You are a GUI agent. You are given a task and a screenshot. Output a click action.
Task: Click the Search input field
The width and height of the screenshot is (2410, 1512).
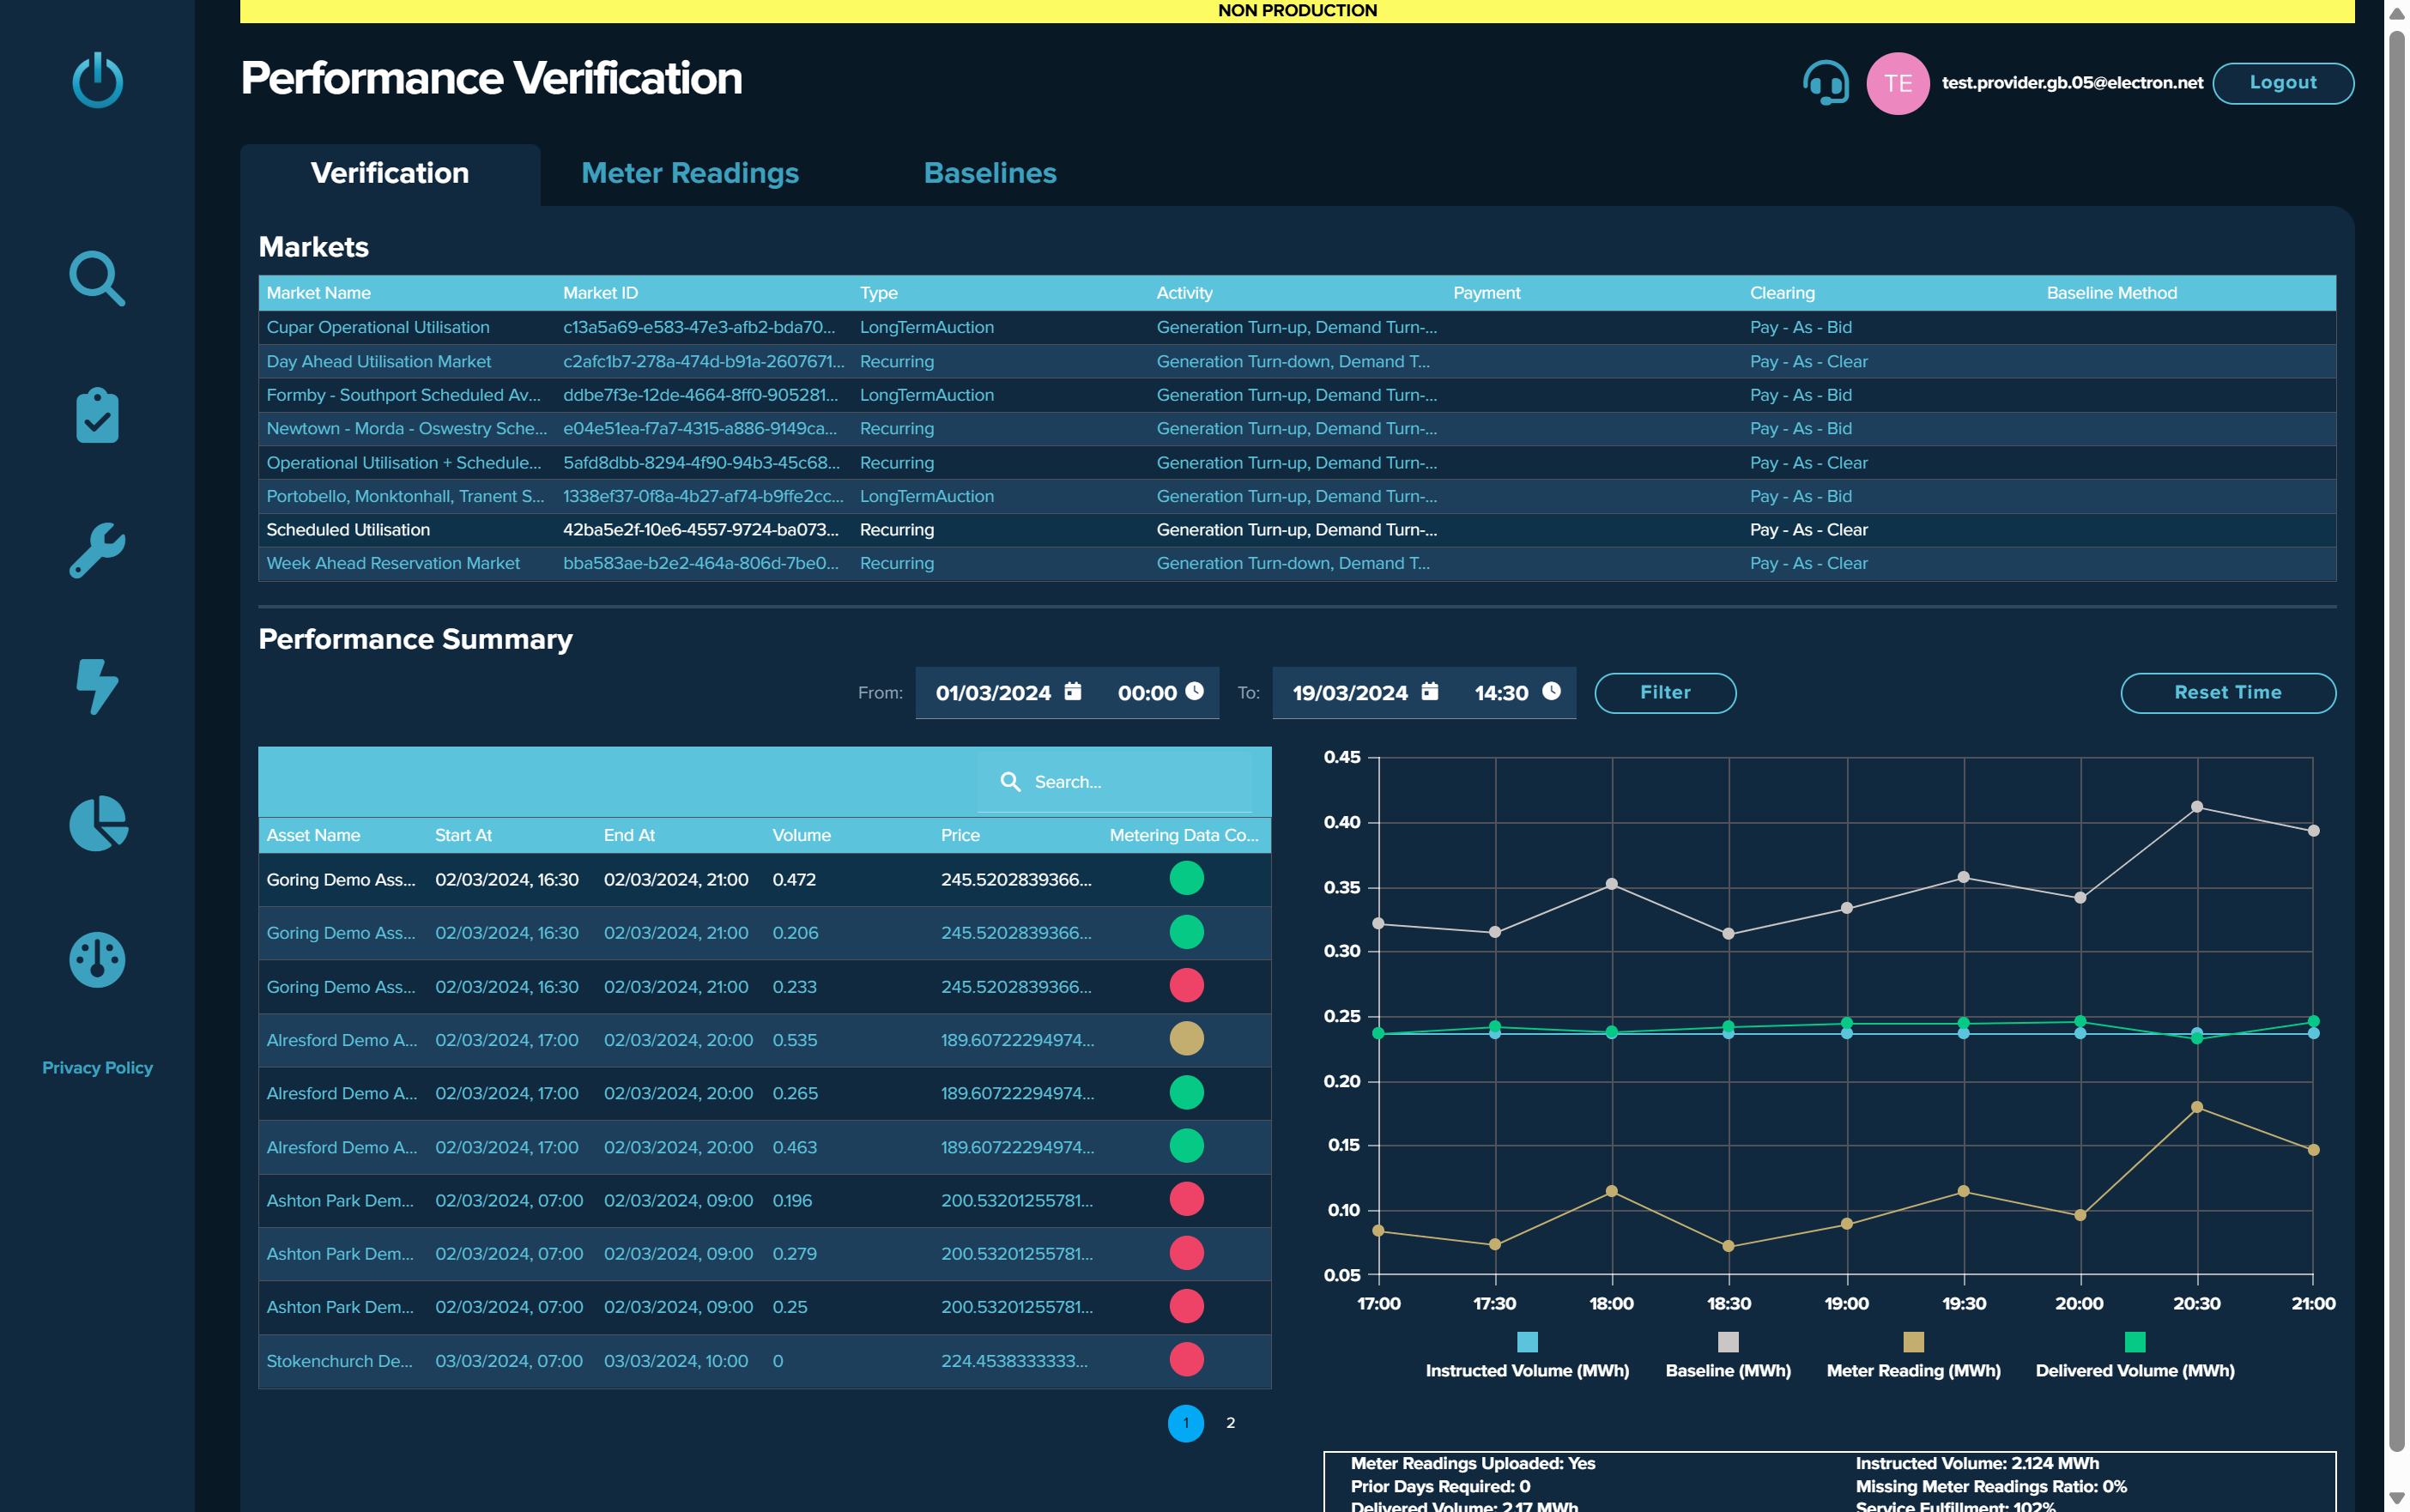(x=1115, y=782)
